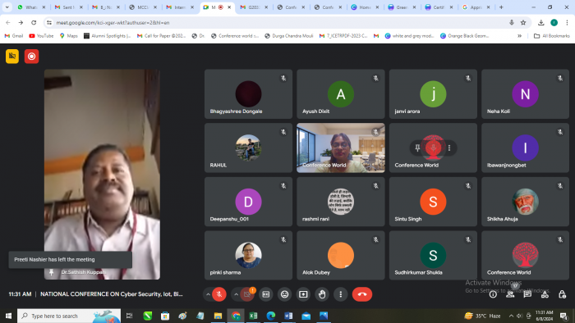Show the people participants icon

510,294
